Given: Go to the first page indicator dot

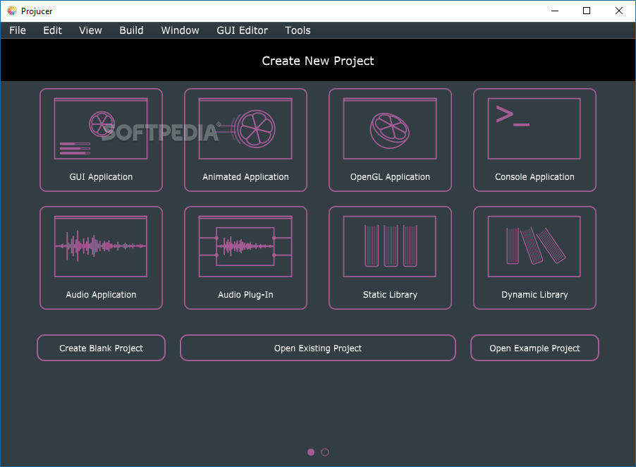Looking at the screenshot, I should tap(311, 452).
